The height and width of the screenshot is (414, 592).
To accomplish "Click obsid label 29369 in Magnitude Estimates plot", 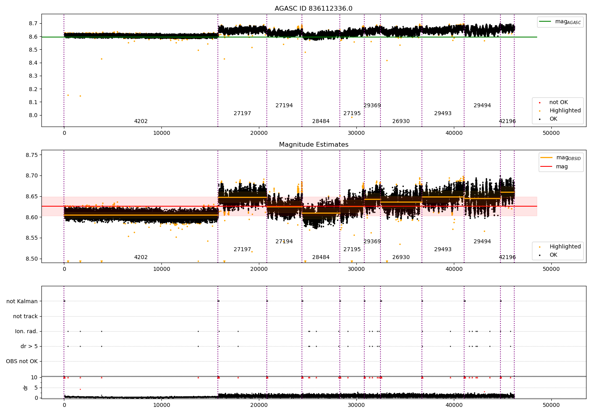I will click(372, 242).
